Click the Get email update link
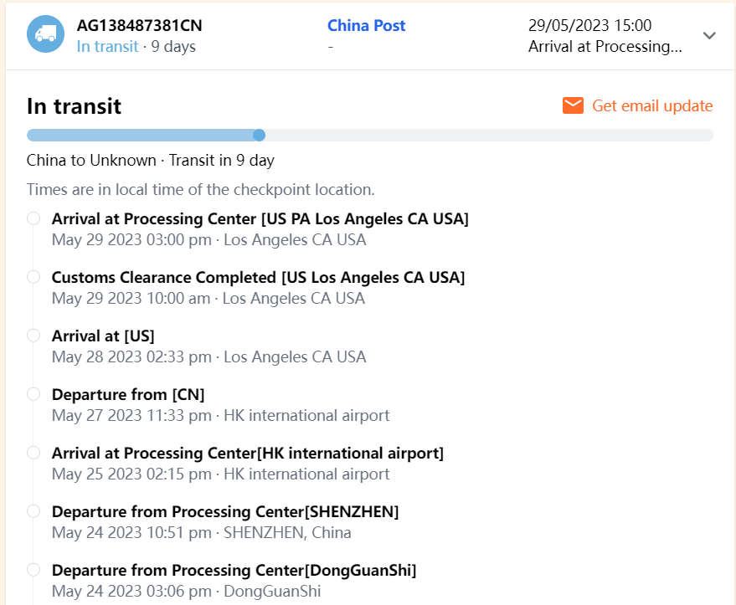 pos(652,105)
